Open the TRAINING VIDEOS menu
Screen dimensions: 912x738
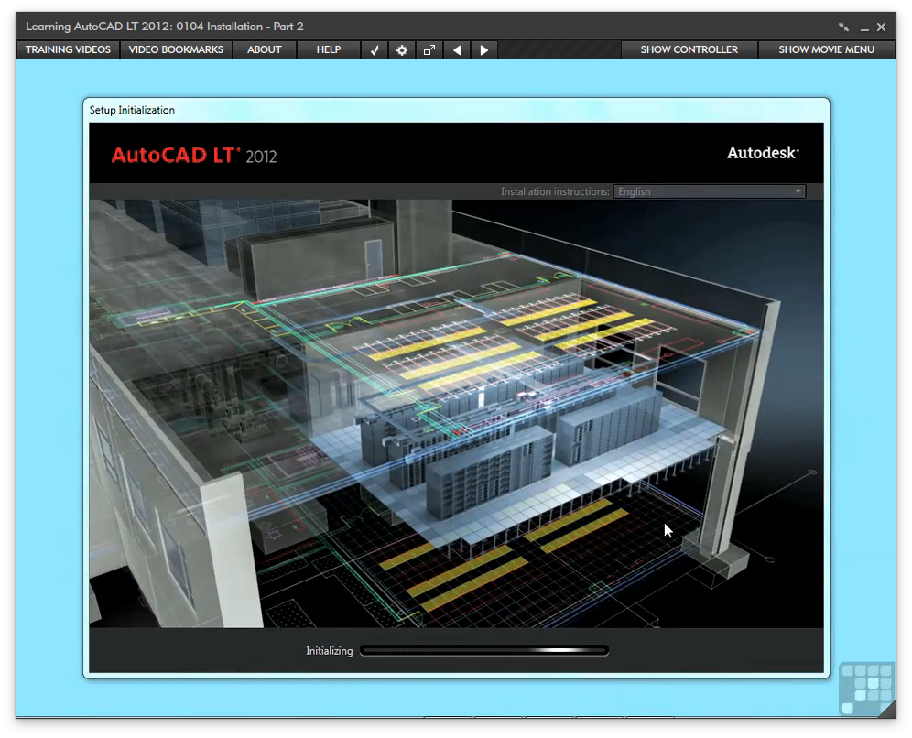(x=67, y=49)
